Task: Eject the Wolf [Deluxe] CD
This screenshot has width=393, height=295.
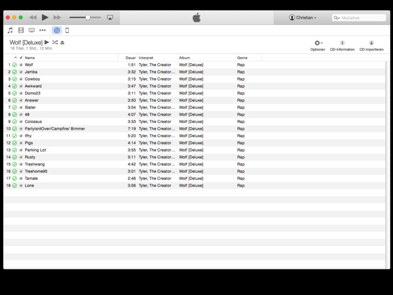Action: point(62,42)
